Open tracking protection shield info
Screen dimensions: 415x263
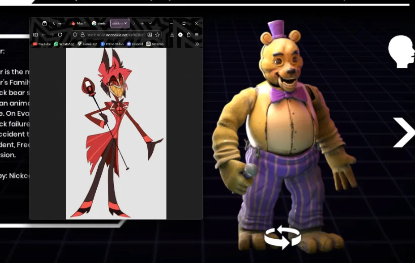(75, 35)
